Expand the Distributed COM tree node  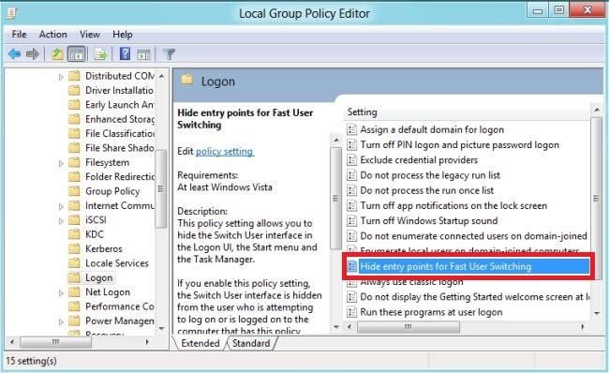[61, 77]
